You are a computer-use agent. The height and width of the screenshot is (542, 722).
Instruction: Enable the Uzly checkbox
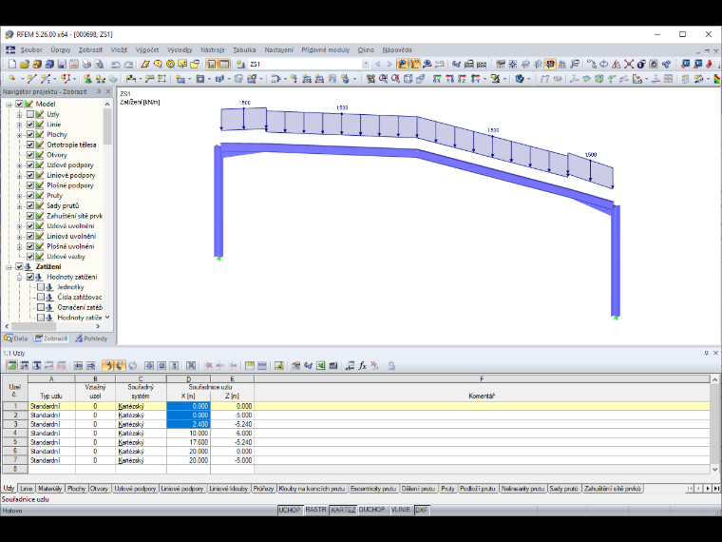(30, 114)
